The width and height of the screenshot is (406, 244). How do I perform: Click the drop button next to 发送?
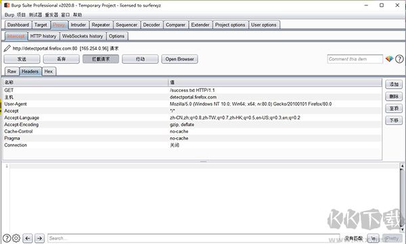[61, 59]
